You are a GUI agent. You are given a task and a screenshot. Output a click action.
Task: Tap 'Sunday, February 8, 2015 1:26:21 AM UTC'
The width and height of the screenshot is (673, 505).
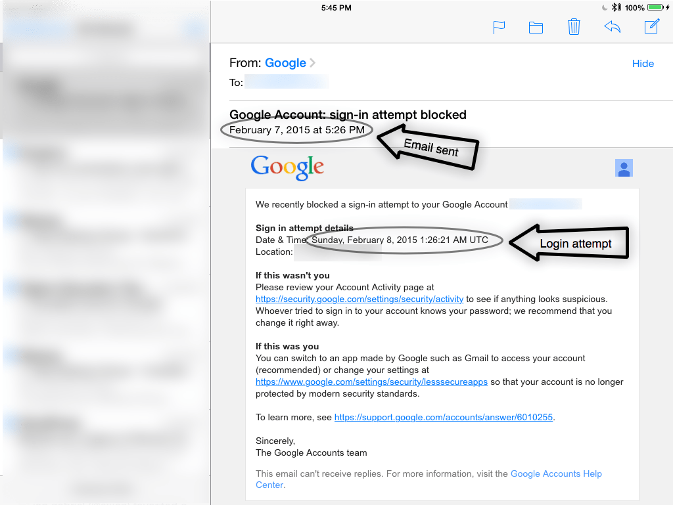point(400,240)
